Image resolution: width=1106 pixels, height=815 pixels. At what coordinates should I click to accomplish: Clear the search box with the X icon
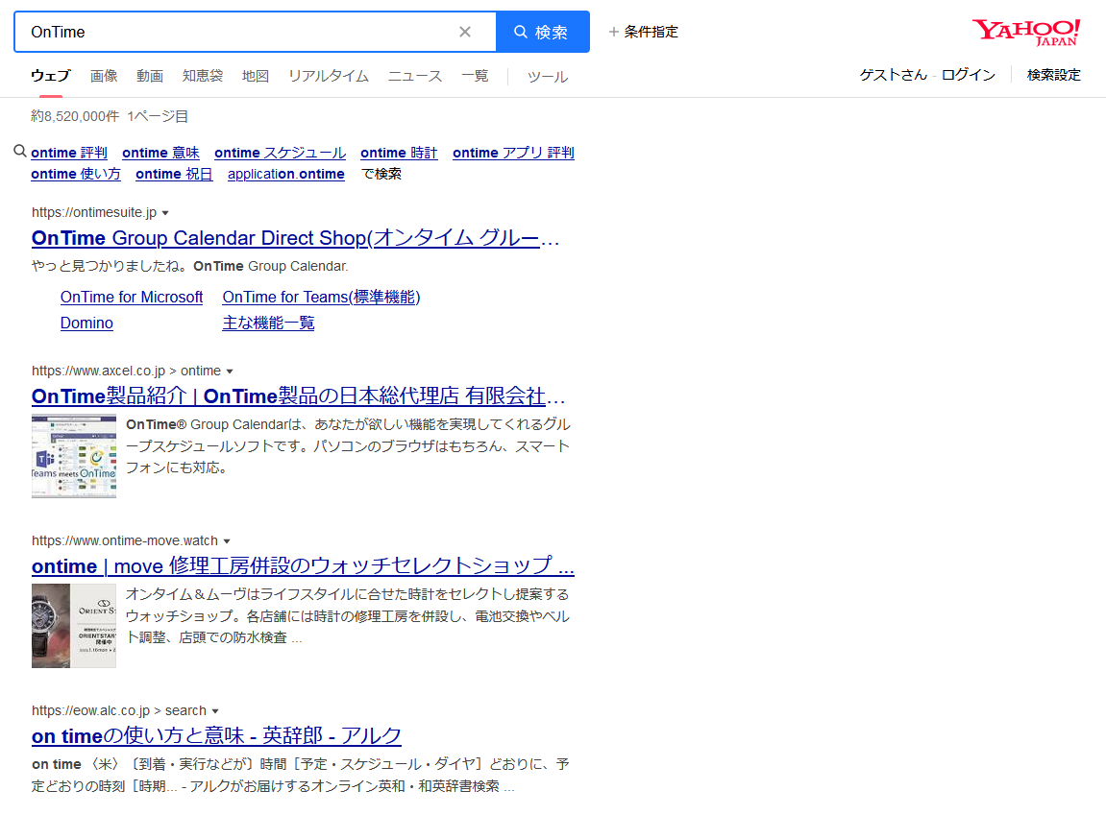(465, 32)
